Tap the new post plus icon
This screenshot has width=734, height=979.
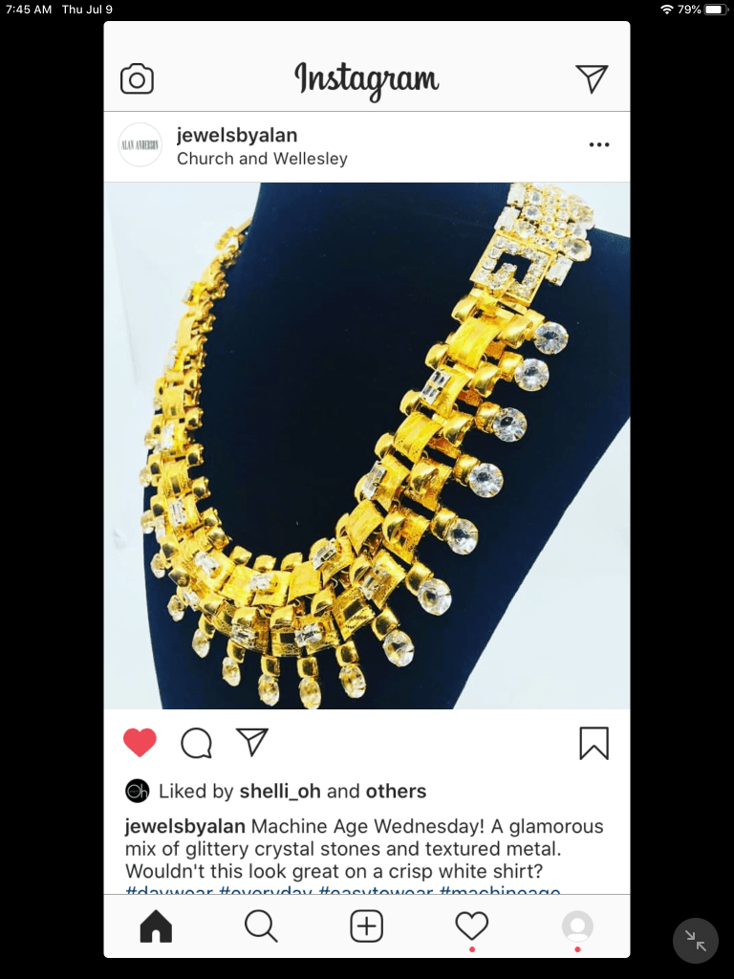366,925
